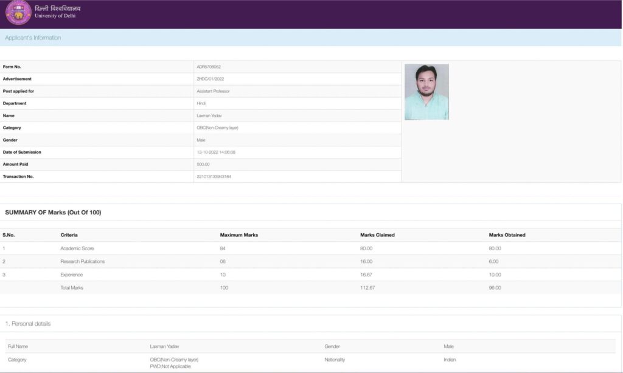The image size is (623, 373).
Task: Click the "Full Name" label in Personal details
Action: tap(18, 346)
